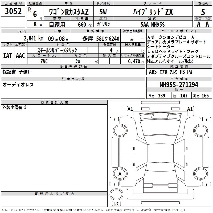Click the lot number 3052

tap(13, 11)
